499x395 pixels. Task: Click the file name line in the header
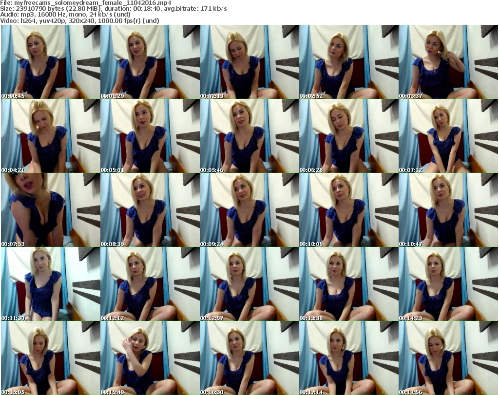tap(86, 3)
